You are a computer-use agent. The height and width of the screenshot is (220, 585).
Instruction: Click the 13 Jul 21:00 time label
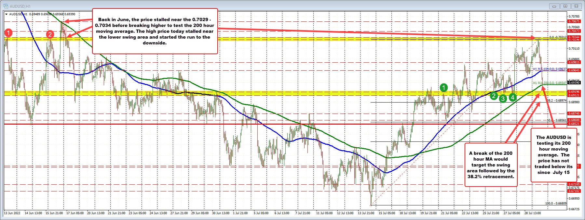click(x=367, y=213)
